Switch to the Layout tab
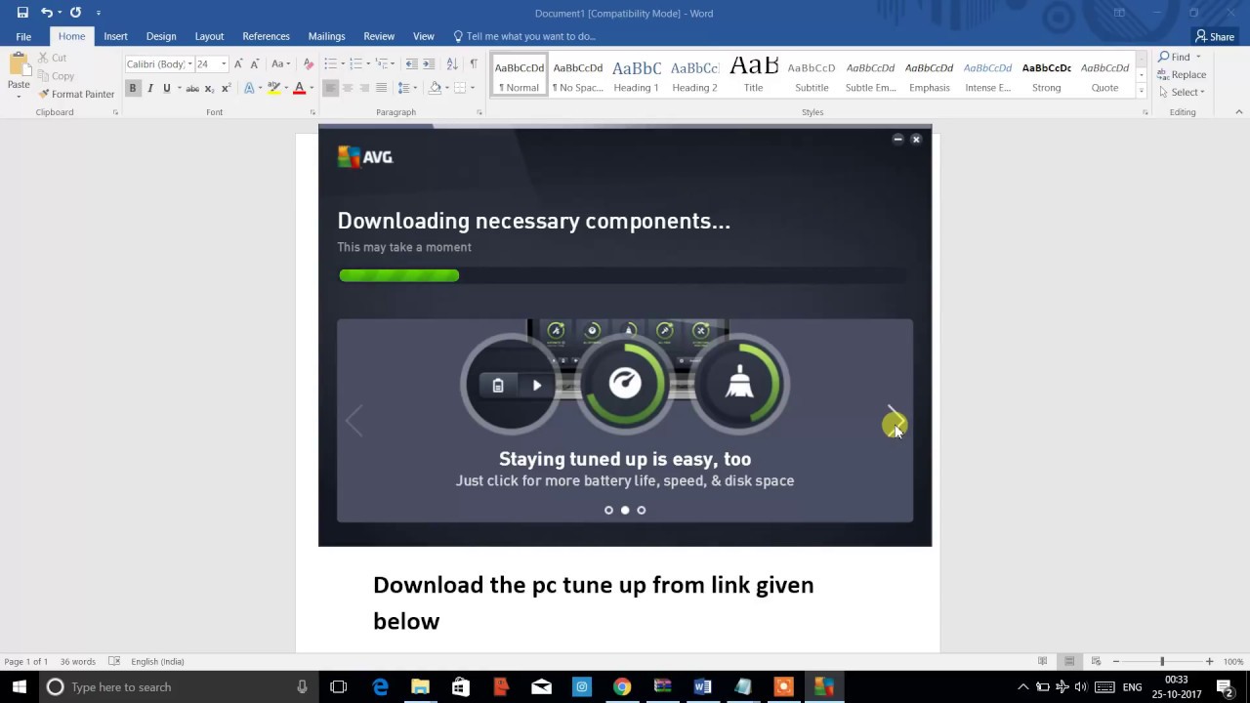 click(209, 36)
